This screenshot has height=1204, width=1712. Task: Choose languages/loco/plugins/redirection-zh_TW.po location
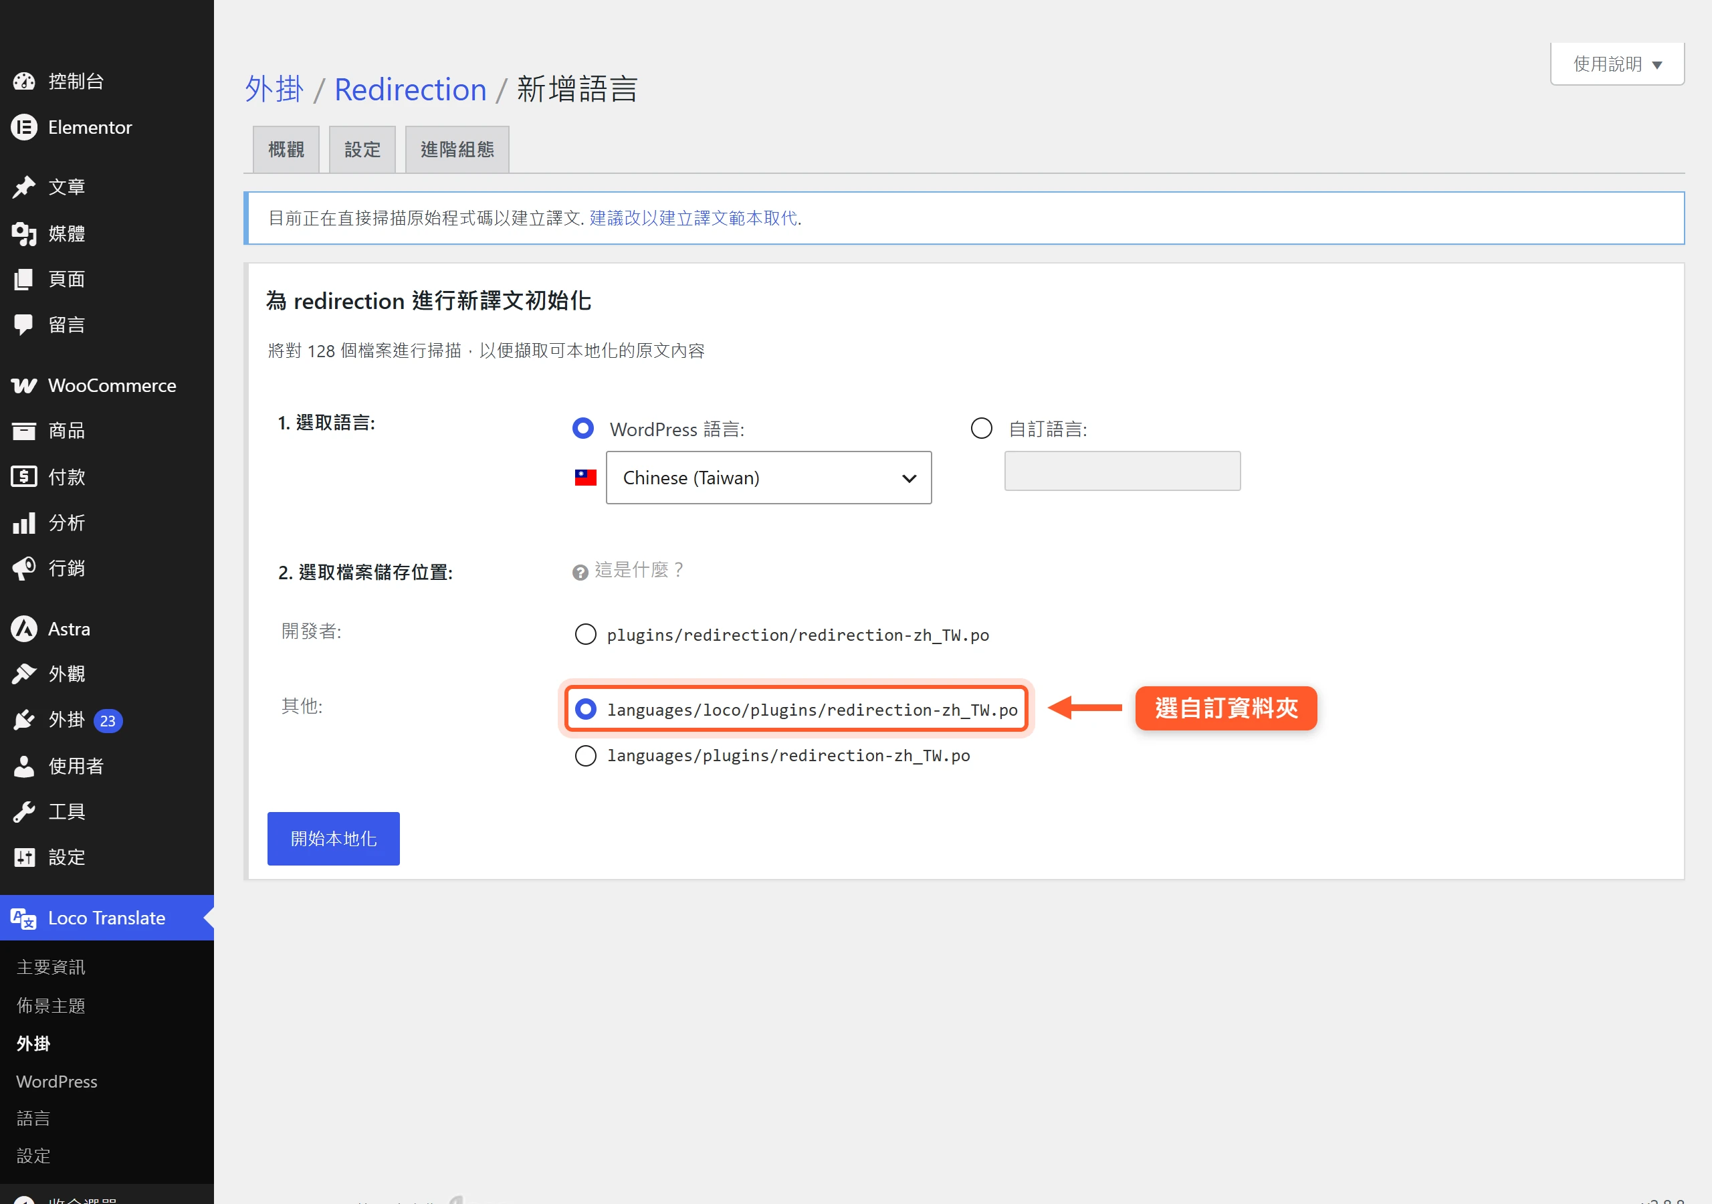coord(585,708)
